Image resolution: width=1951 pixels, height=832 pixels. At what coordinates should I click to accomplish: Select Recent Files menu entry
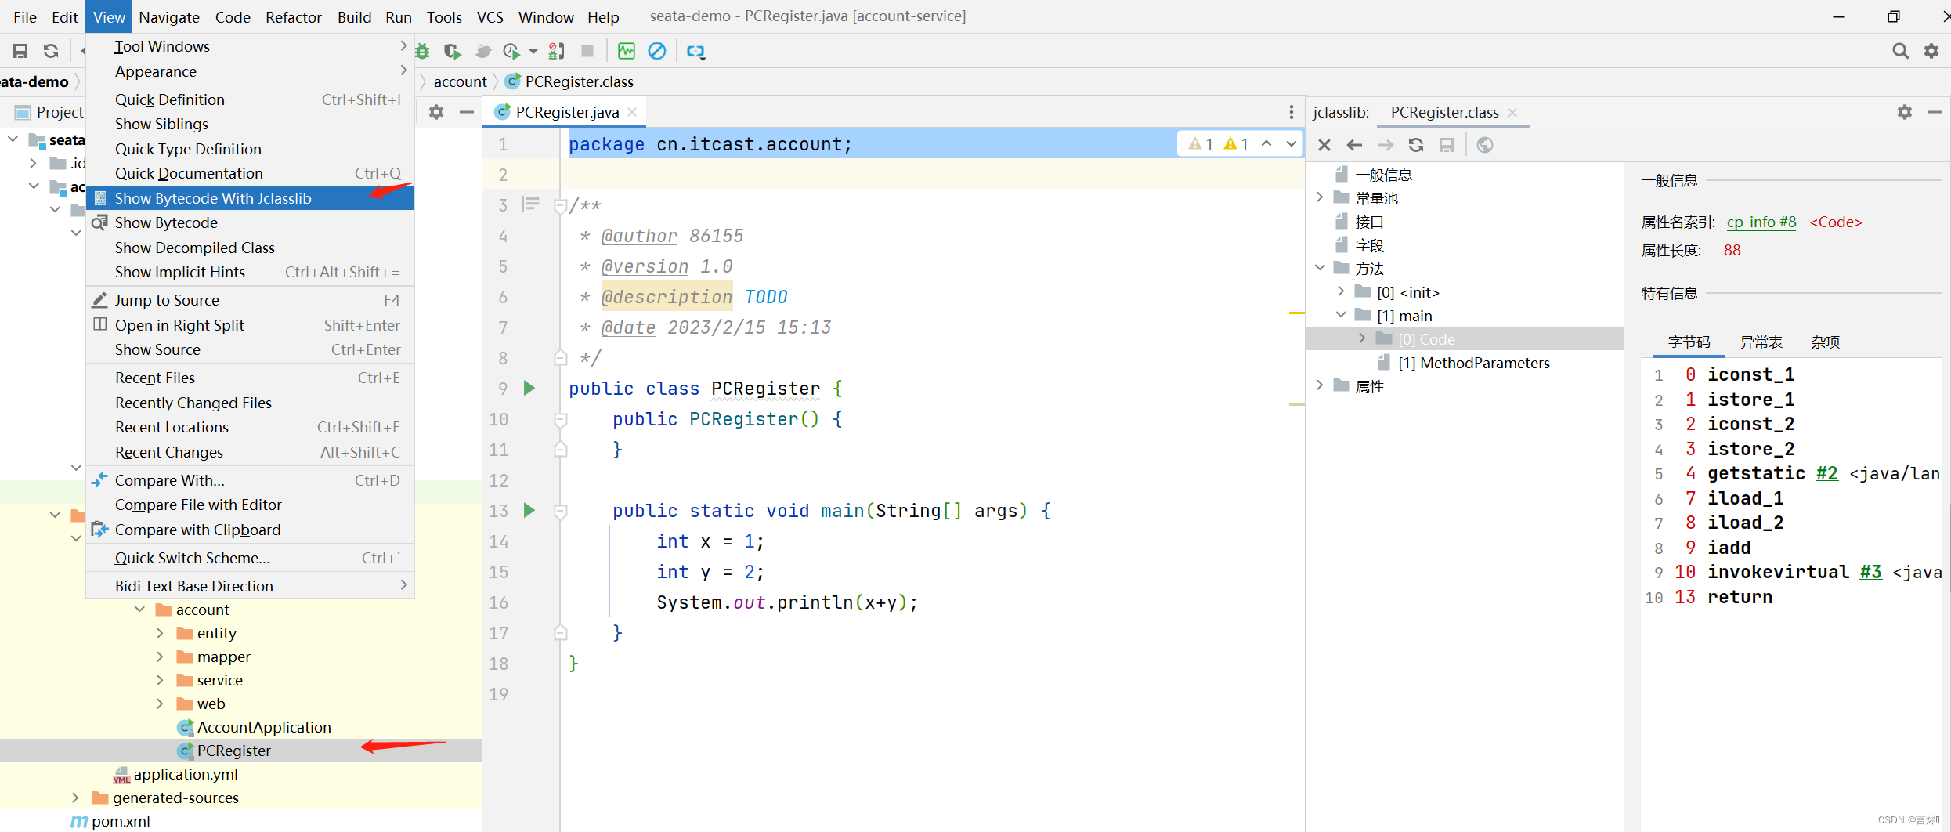pos(250,378)
